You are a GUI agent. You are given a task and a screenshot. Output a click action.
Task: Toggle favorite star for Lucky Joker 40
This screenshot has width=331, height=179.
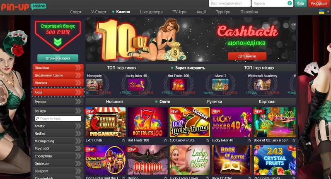click(249, 140)
